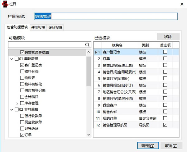Cancel using the 取消(C) button

coord(171,145)
